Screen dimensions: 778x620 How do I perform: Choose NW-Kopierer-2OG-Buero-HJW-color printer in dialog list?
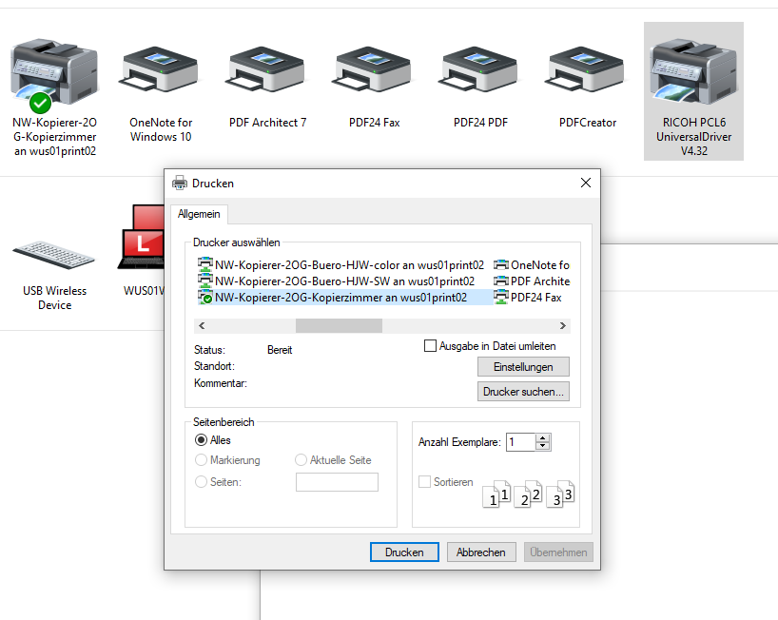coord(340,265)
